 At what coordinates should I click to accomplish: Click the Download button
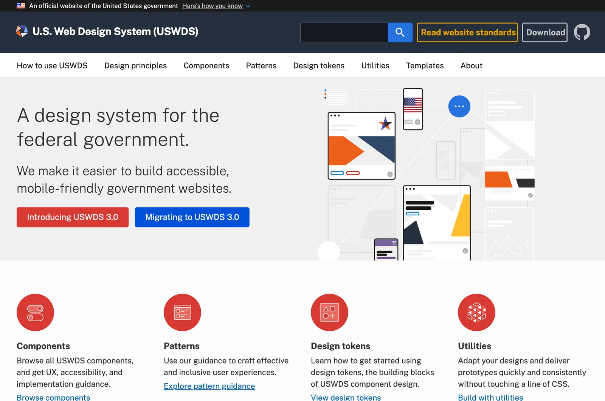545,33
